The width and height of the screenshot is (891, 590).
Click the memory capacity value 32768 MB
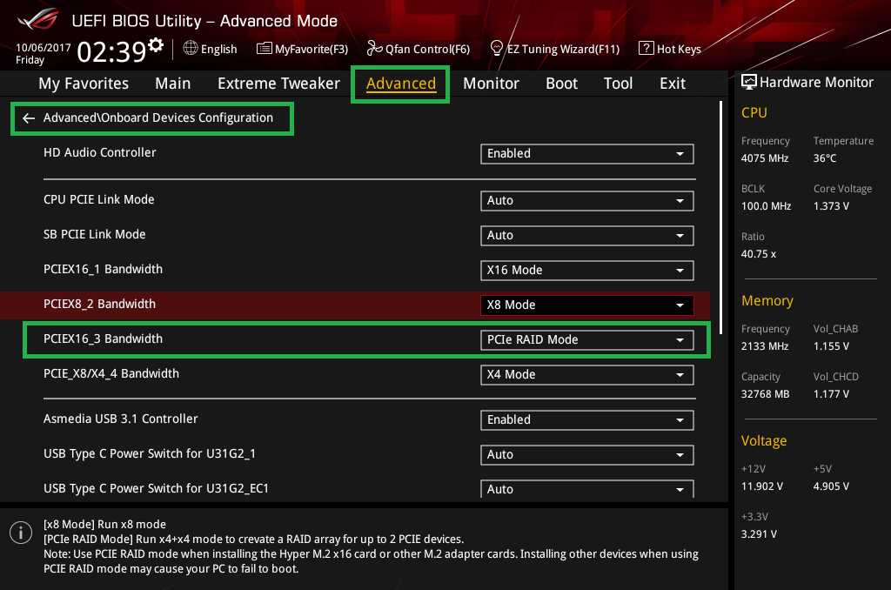point(765,394)
